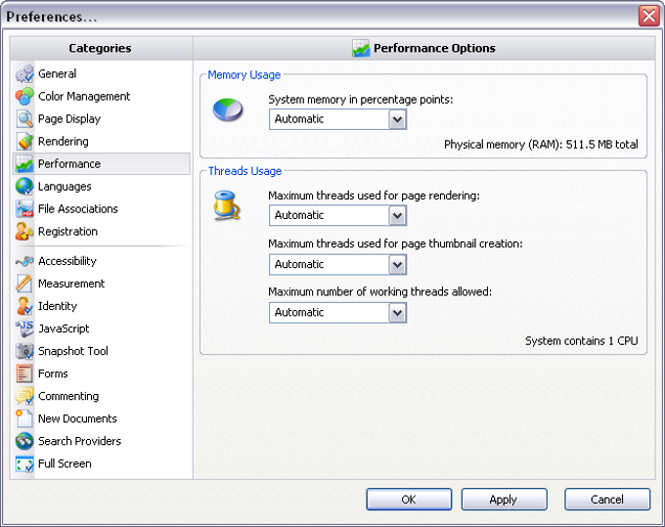The width and height of the screenshot is (665, 527).
Task: Open New Documents preferences
Action: pyautogui.click(x=77, y=418)
